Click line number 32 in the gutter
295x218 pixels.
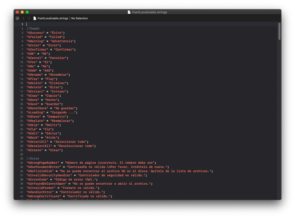click(x=22, y=154)
